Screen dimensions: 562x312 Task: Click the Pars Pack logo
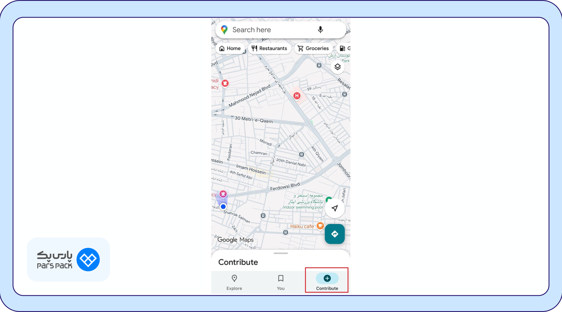[x=69, y=259]
